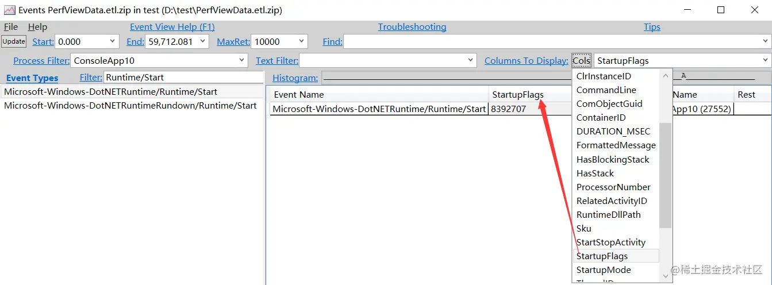Click the Columns To Display link
Viewport: 772px width, 285px height.
tap(526, 60)
